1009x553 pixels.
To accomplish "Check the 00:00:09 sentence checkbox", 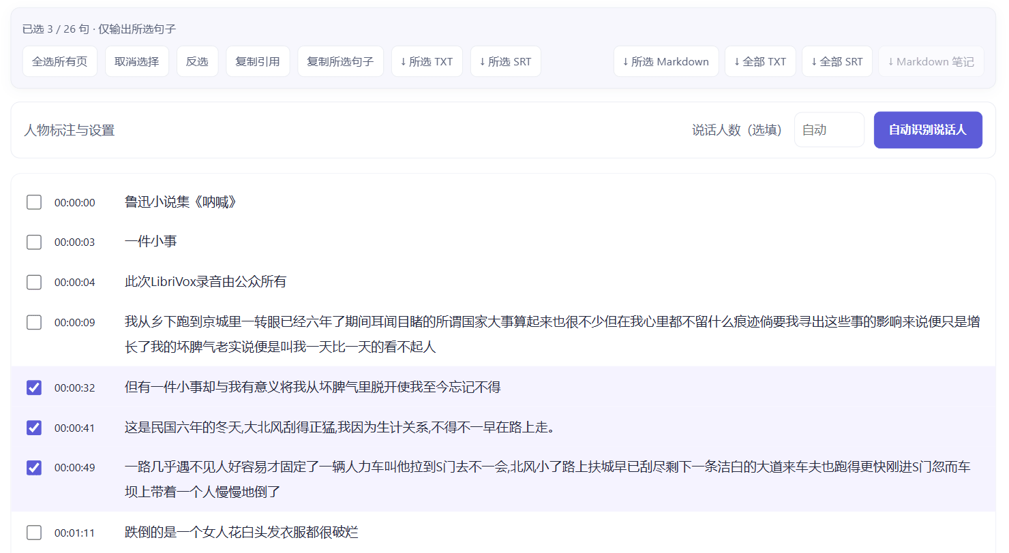I will [34, 322].
